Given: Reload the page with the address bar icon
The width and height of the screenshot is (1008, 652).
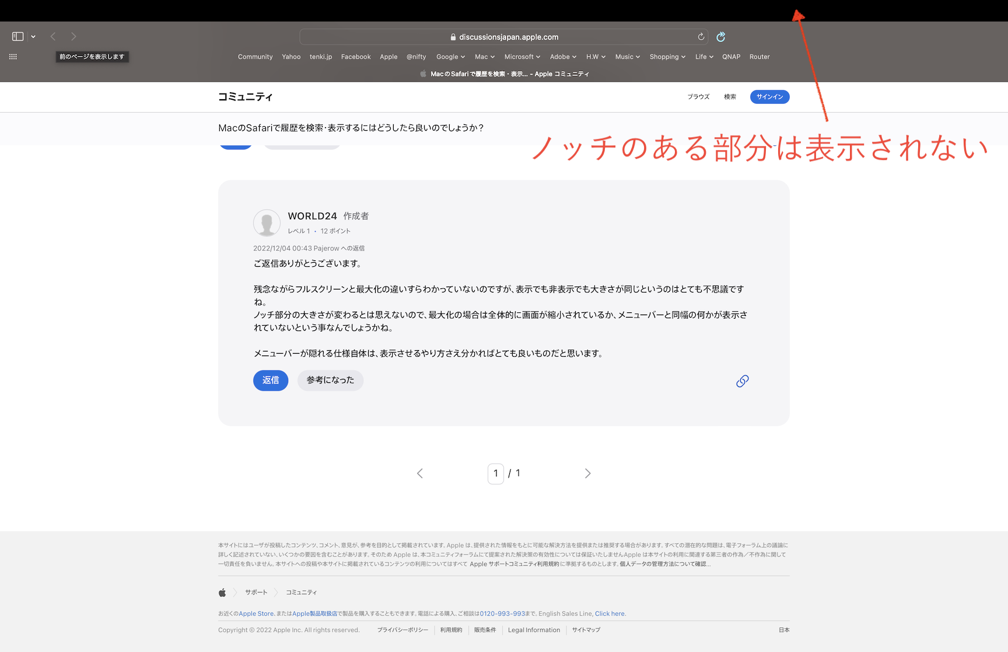Looking at the screenshot, I should [701, 37].
